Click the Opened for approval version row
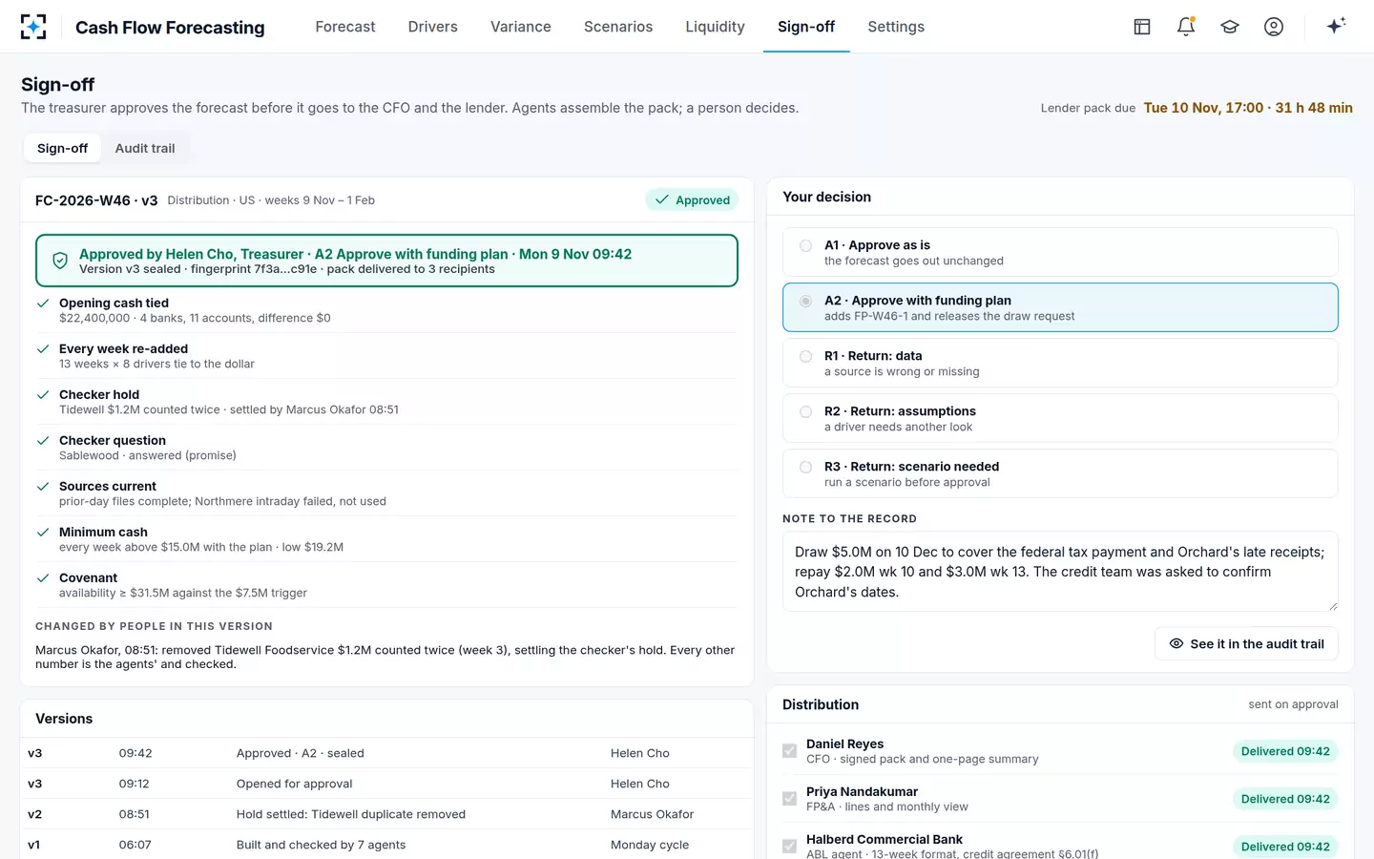 click(x=386, y=784)
